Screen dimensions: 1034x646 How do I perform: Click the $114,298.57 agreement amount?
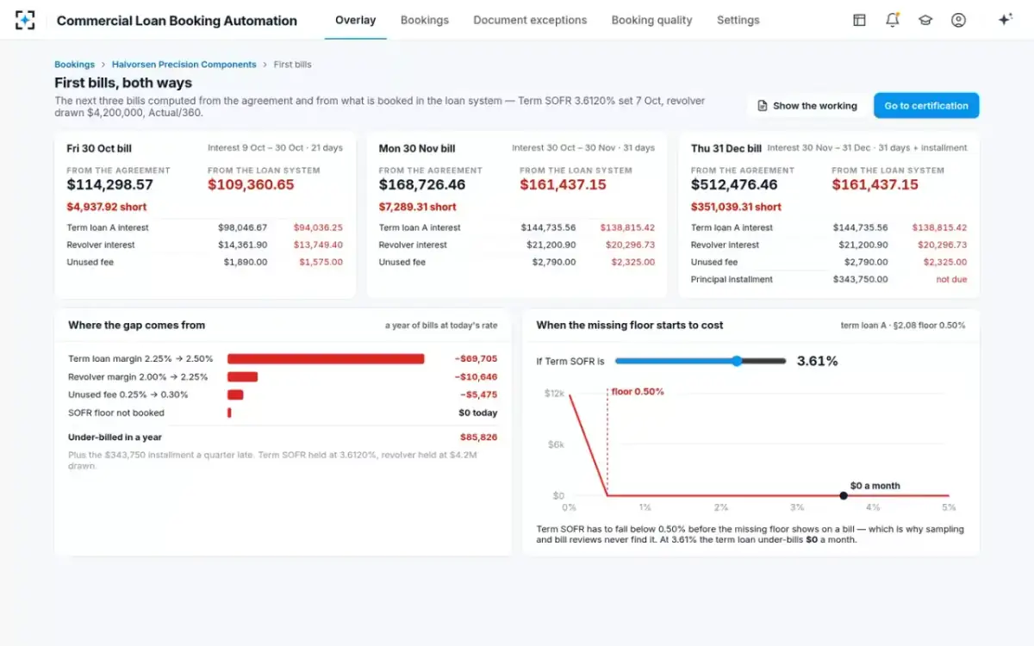point(110,184)
